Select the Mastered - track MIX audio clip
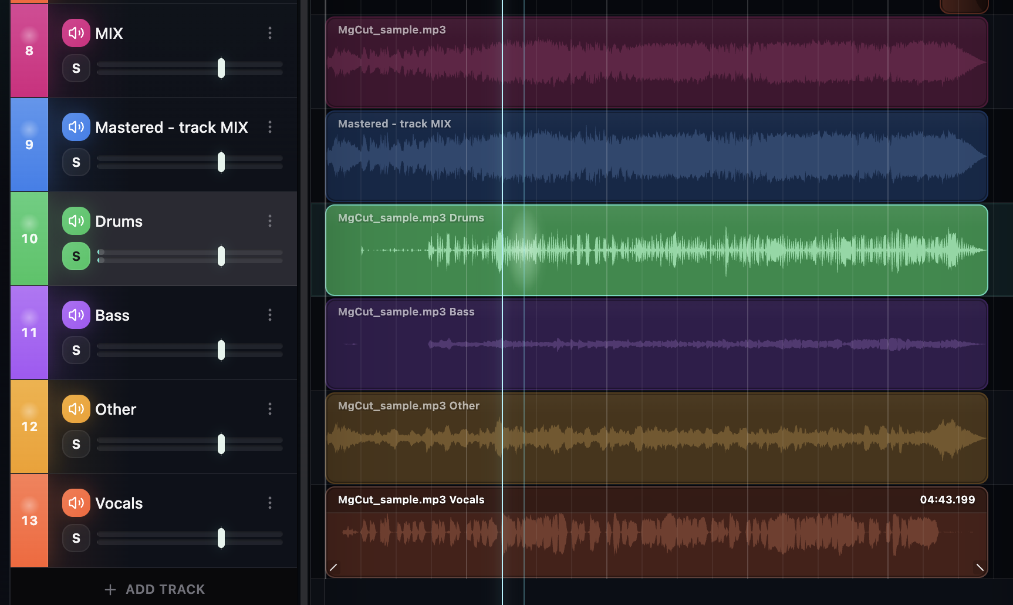1013x605 pixels. tap(657, 156)
